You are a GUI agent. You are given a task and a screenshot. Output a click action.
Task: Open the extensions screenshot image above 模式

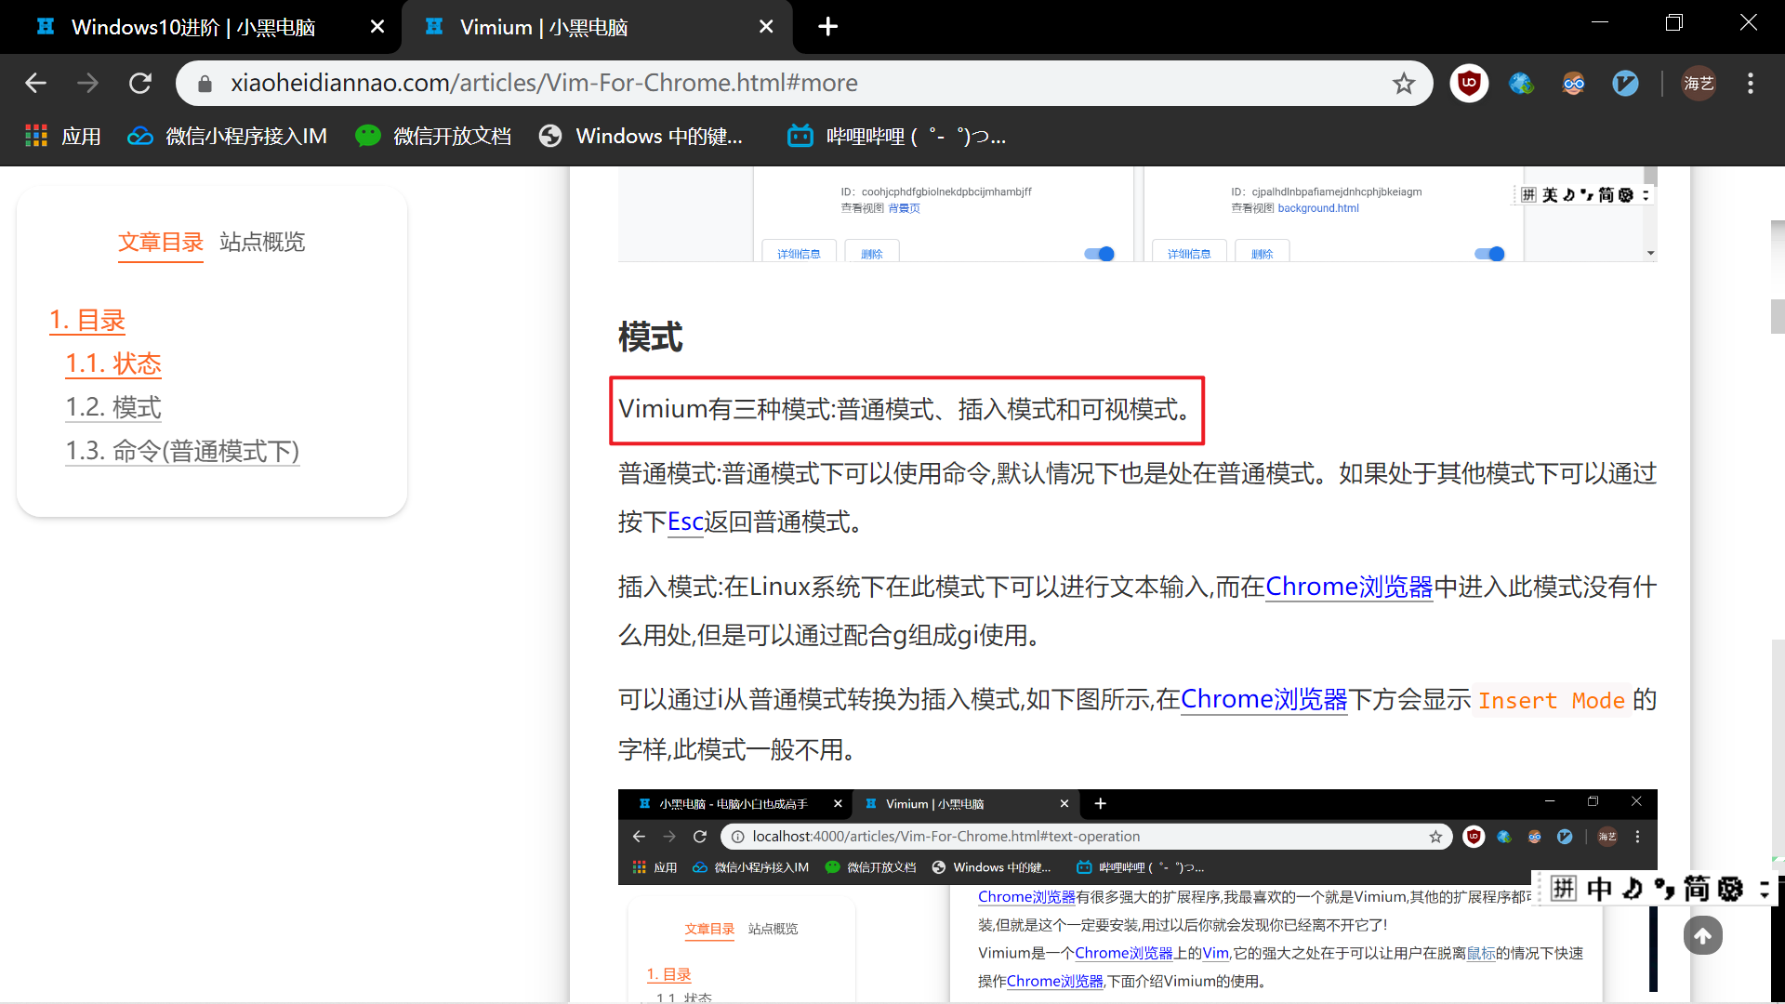(1137, 215)
